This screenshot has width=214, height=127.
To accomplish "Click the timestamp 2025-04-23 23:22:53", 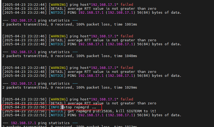I will 24,115.
